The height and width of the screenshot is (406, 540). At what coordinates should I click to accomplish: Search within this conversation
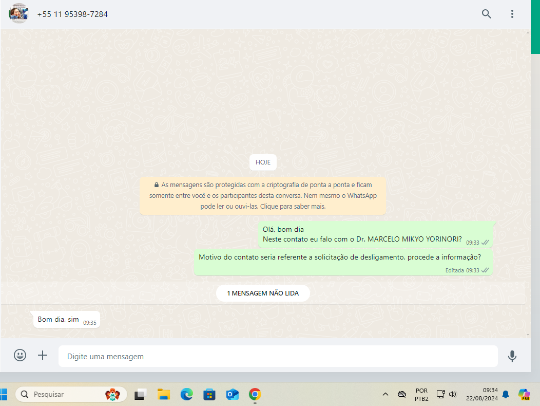pyautogui.click(x=486, y=14)
